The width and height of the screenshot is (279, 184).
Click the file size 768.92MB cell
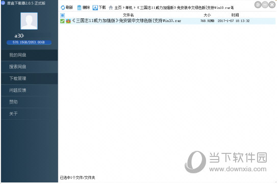[207, 21]
